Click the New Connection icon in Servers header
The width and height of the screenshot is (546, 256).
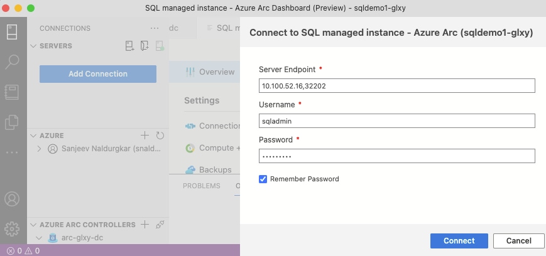click(130, 46)
